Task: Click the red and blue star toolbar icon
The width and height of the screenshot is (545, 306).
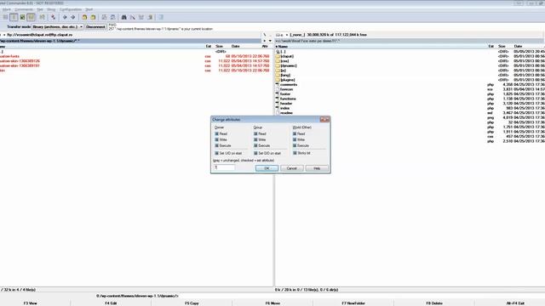Action: (53, 17)
